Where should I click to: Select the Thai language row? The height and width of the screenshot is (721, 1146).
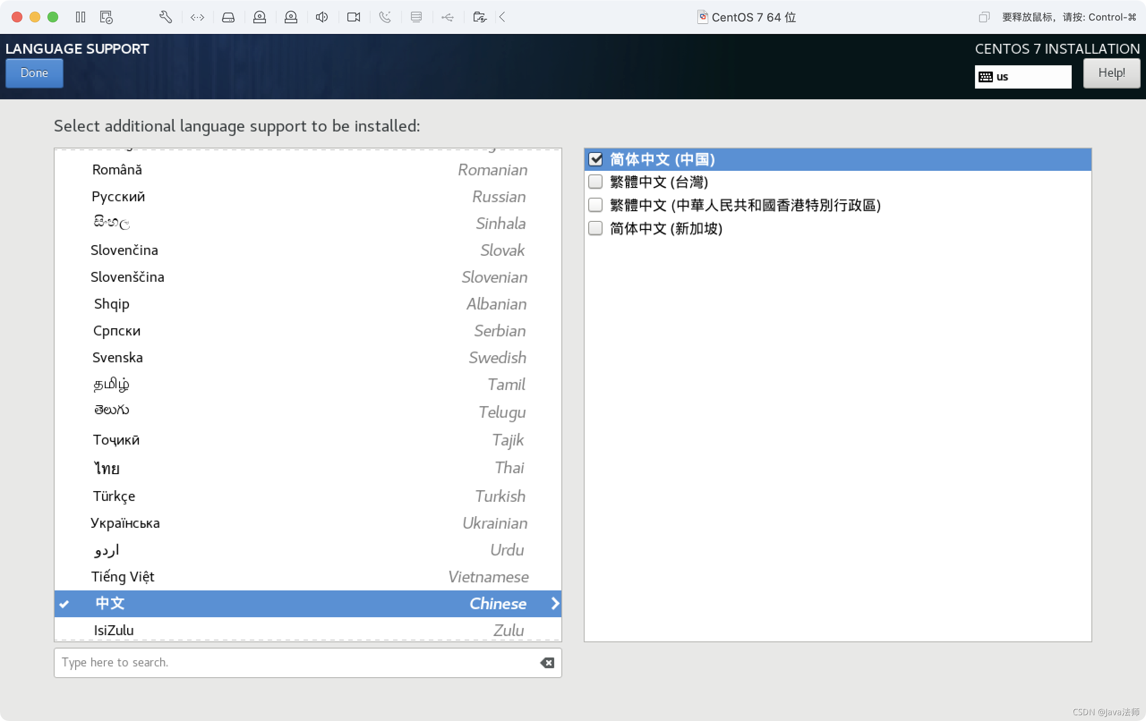308,468
